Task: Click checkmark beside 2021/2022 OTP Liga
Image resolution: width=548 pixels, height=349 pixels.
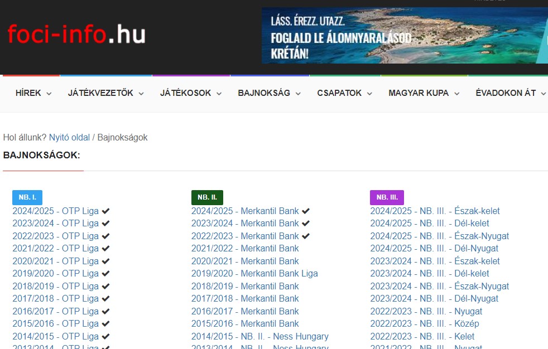Action: tap(105, 249)
